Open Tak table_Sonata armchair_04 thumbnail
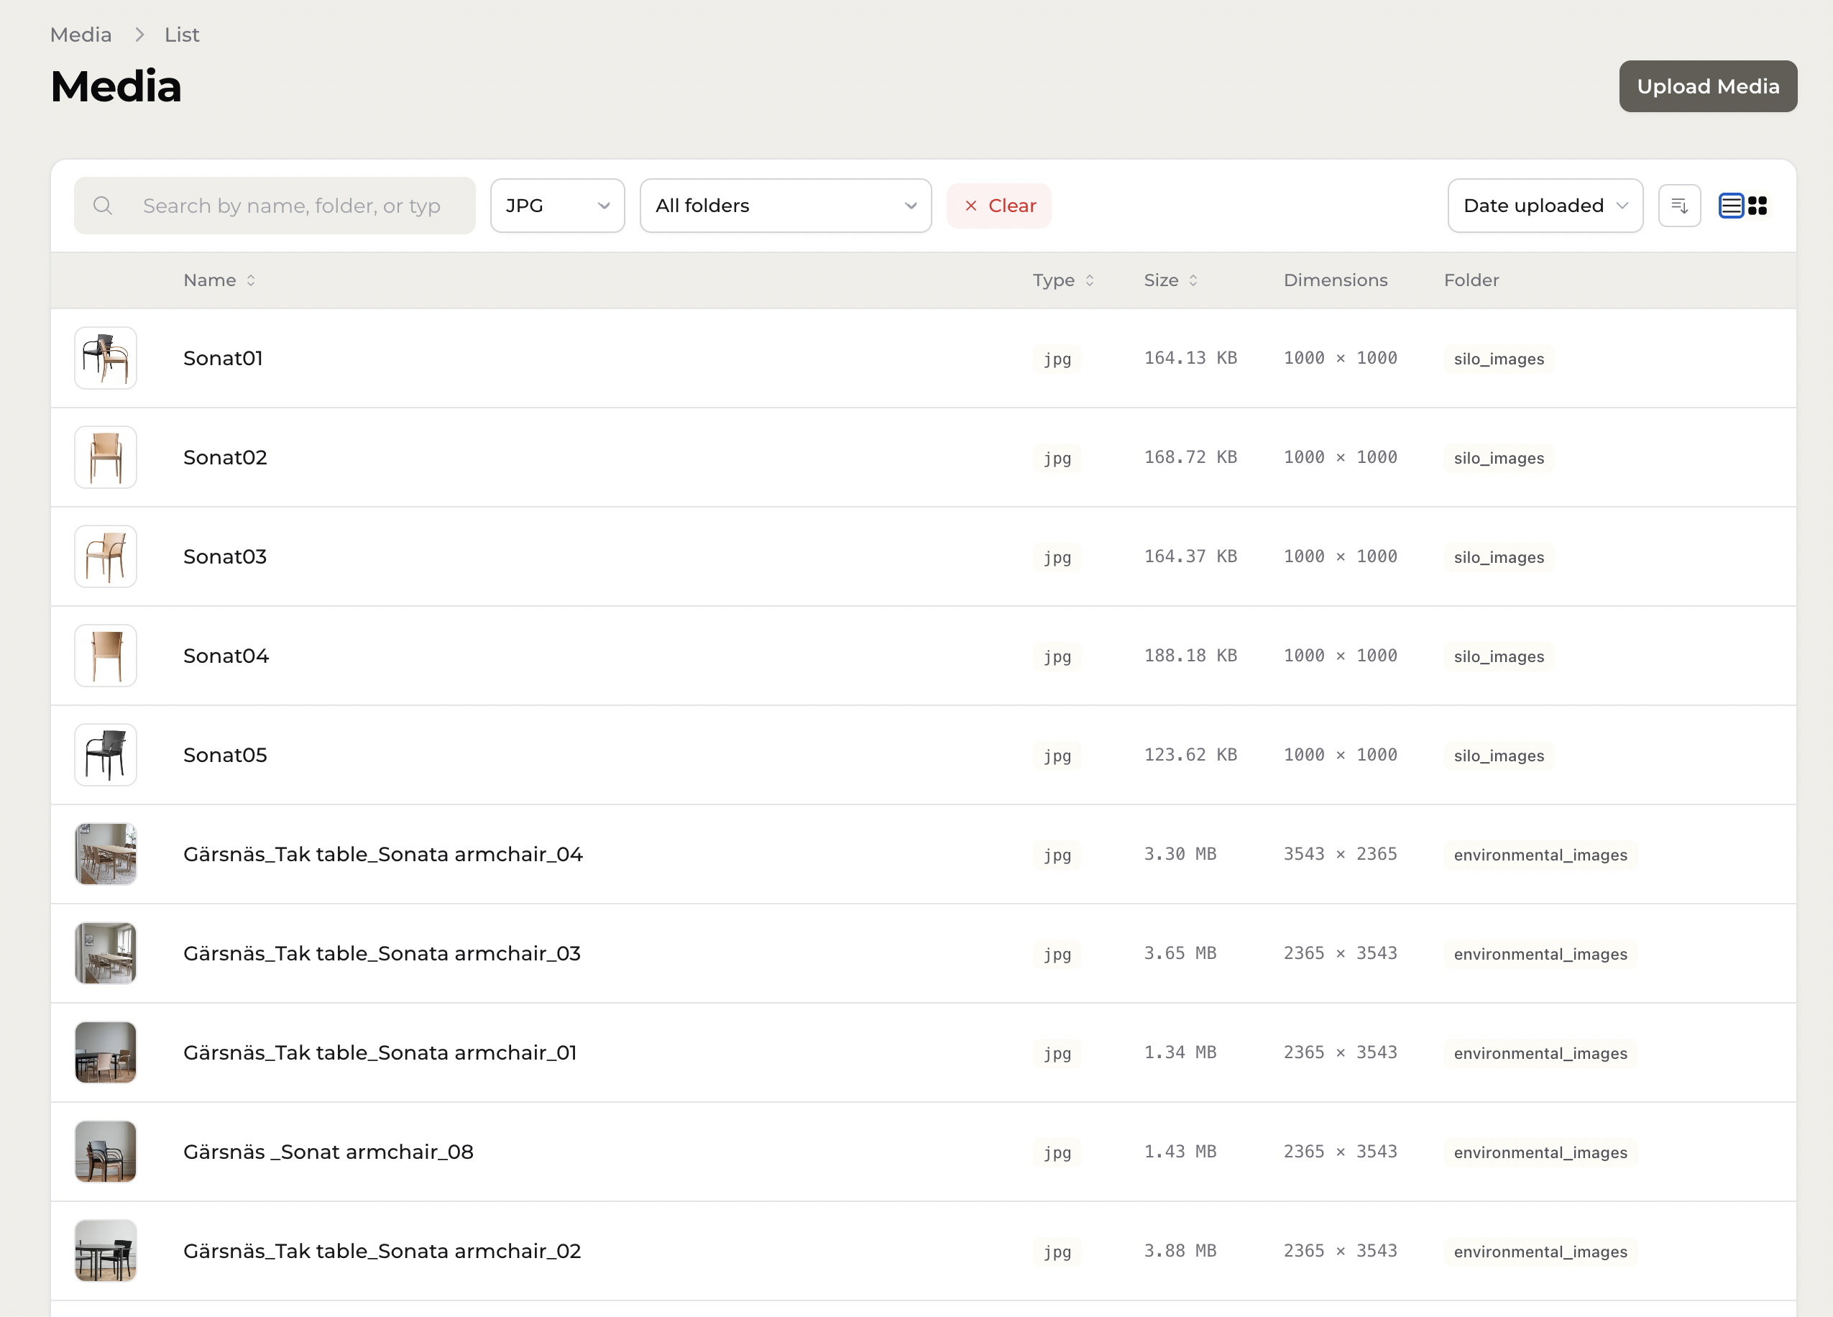Image resolution: width=1833 pixels, height=1317 pixels. (106, 854)
